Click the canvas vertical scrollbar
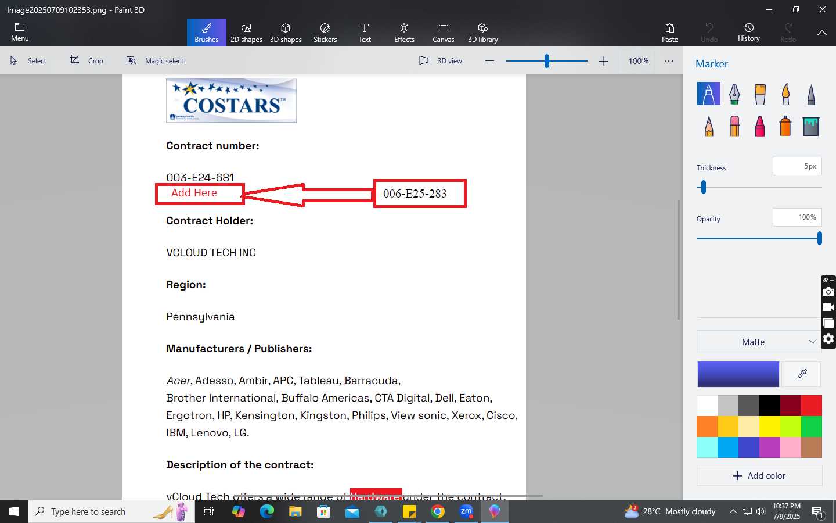The width and height of the screenshot is (836, 523). pyautogui.click(x=678, y=260)
